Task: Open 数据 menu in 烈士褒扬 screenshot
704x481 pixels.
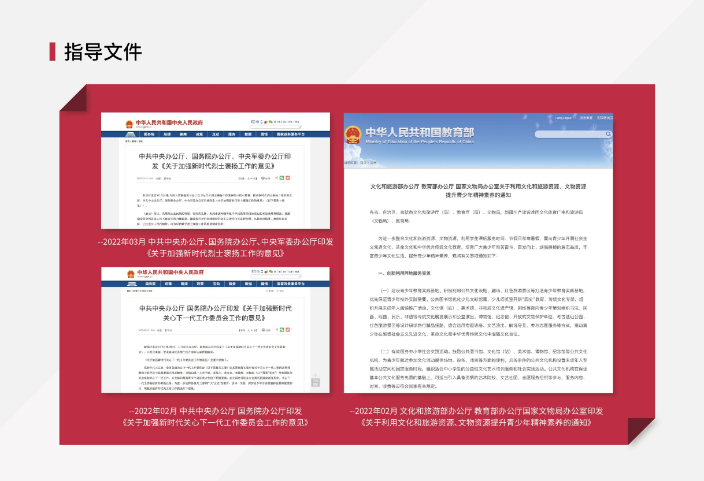Action: pyautogui.click(x=248, y=134)
